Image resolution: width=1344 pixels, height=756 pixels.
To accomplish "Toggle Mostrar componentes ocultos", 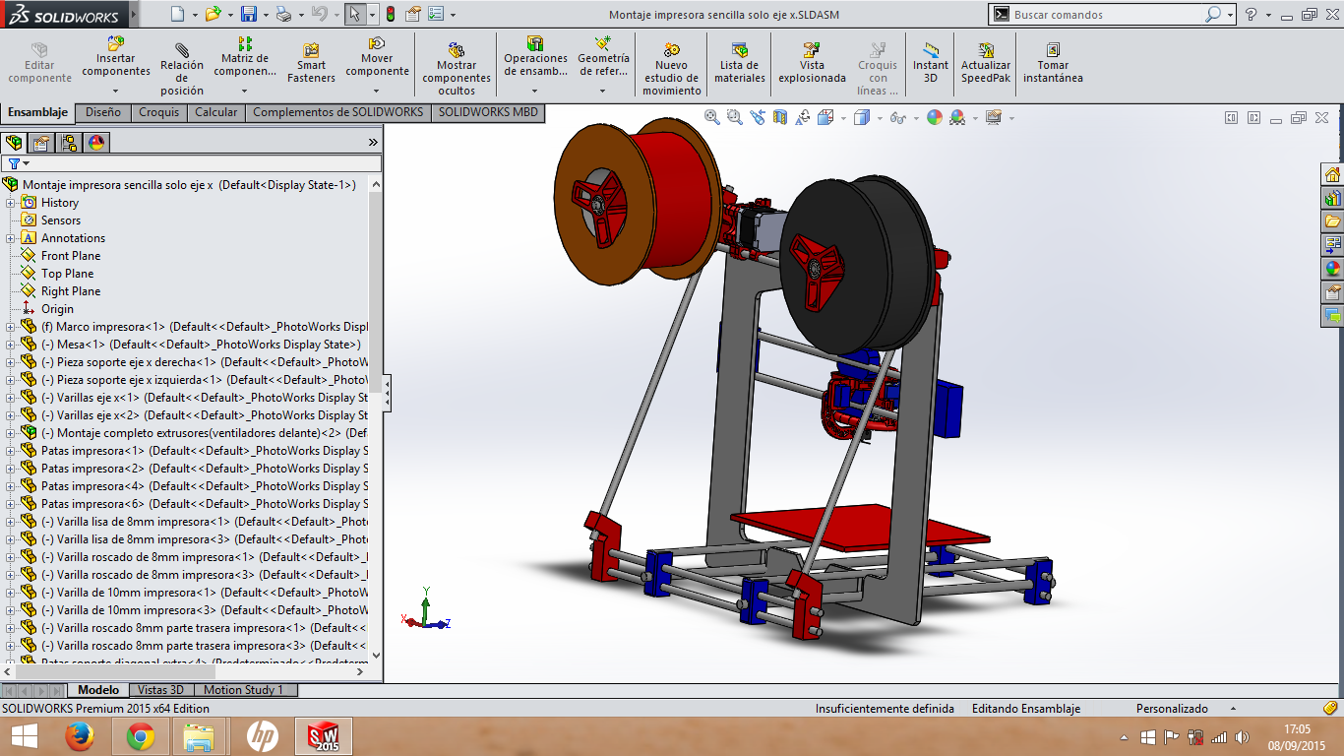I will (457, 69).
